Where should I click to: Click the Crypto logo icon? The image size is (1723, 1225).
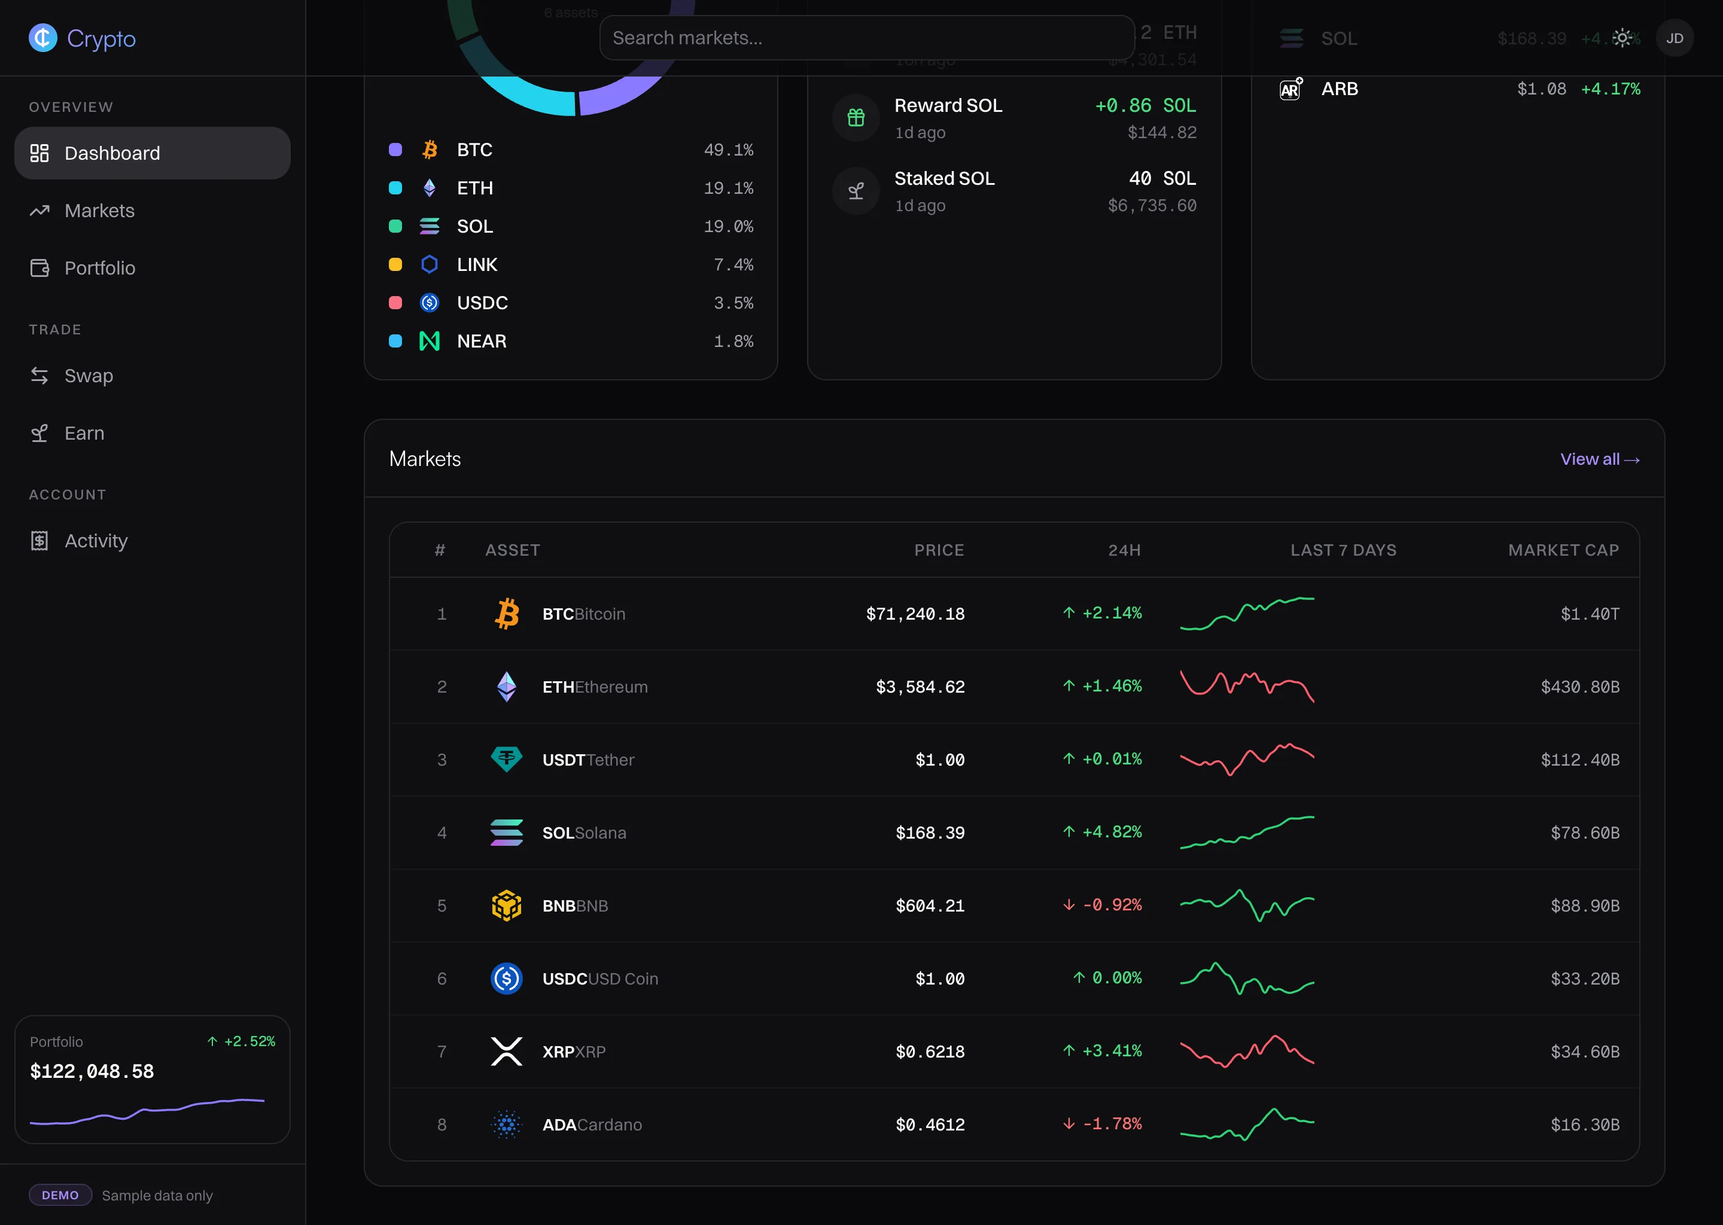[43, 38]
